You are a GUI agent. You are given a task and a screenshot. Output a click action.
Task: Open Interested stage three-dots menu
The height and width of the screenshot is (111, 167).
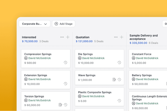pos(62,37)
